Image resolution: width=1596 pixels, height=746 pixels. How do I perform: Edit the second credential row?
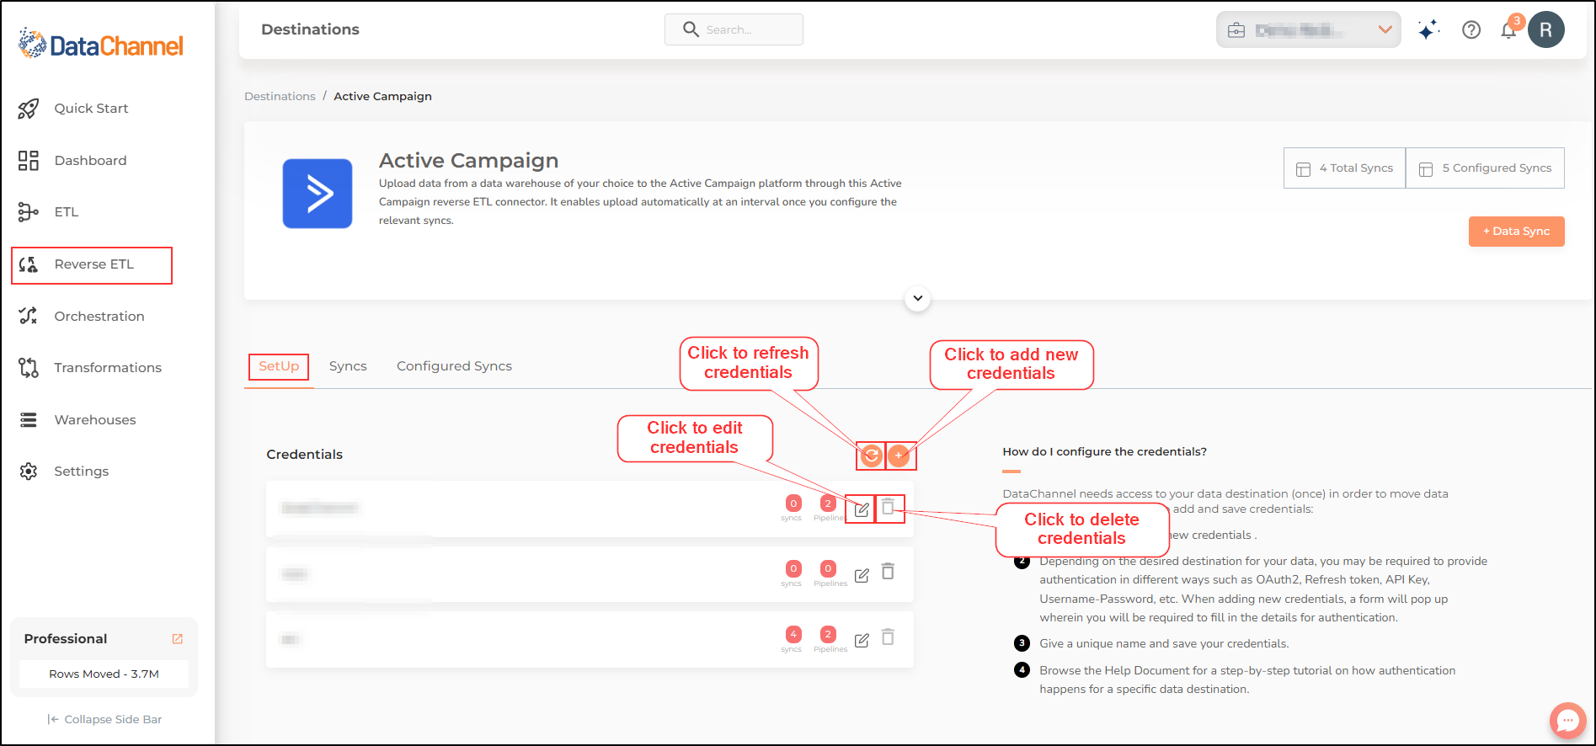click(x=862, y=575)
